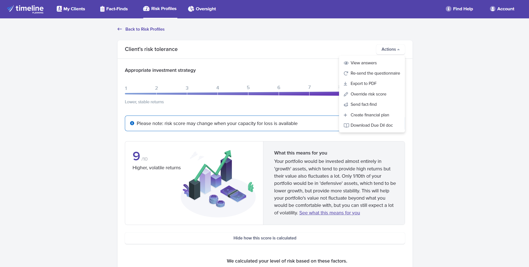
Task: Click the plus icon for Create financial plan
Action: pyautogui.click(x=345, y=115)
